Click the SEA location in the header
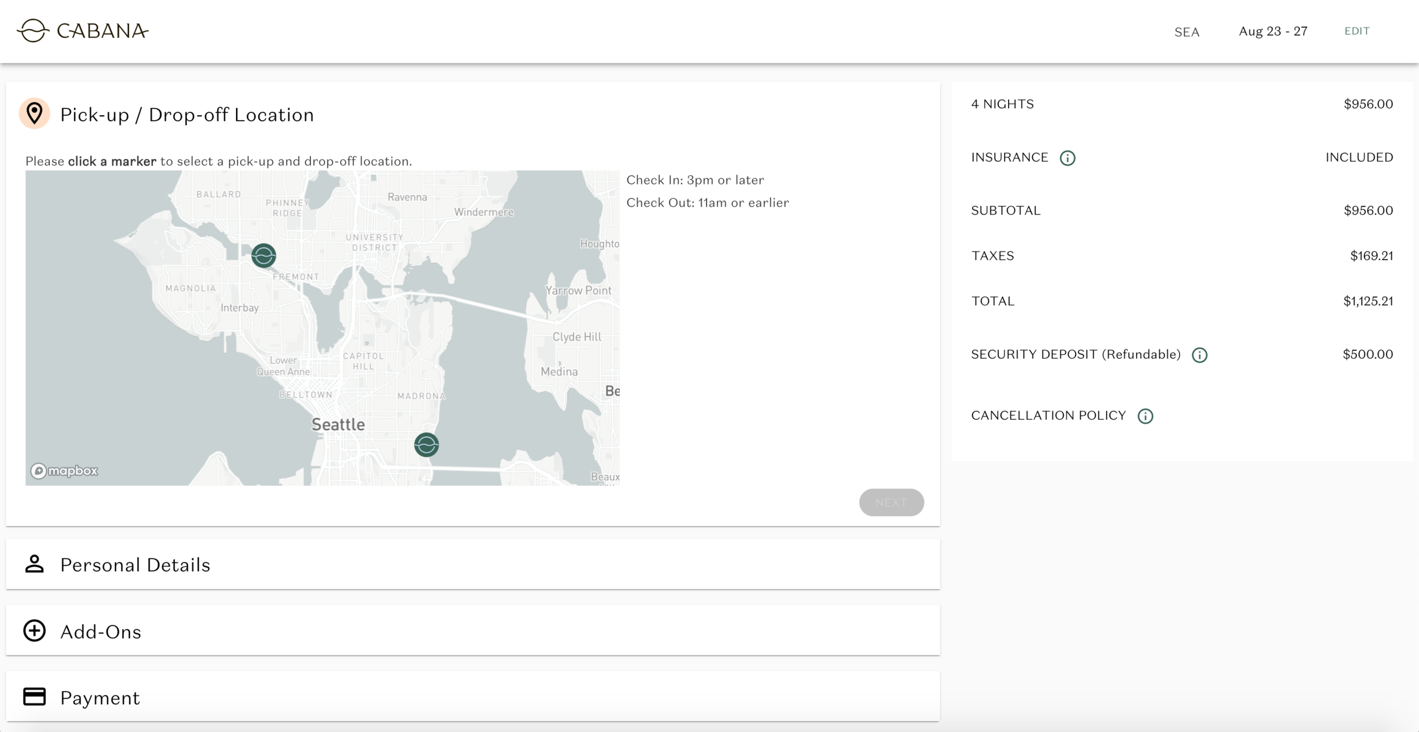 coord(1187,32)
